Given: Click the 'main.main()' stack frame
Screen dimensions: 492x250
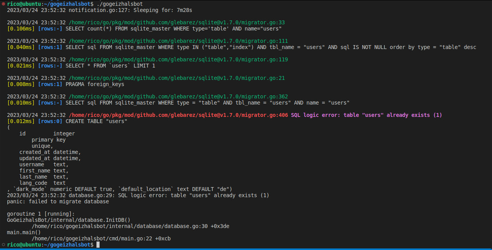Looking at the screenshot, I should (x=24, y=232).
